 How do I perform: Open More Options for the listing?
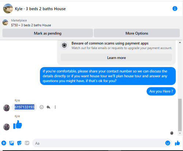click(x=137, y=33)
